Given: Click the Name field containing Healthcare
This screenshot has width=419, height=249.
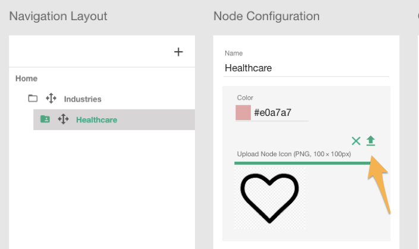Looking at the screenshot, I should coord(306,68).
